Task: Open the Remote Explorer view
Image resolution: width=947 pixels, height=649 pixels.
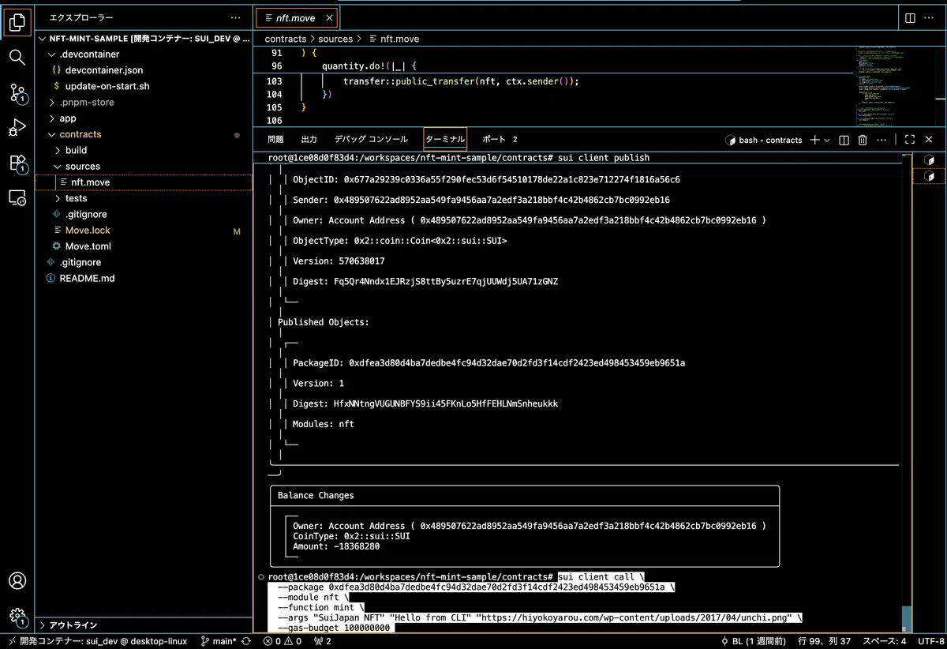Action: (17, 198)
